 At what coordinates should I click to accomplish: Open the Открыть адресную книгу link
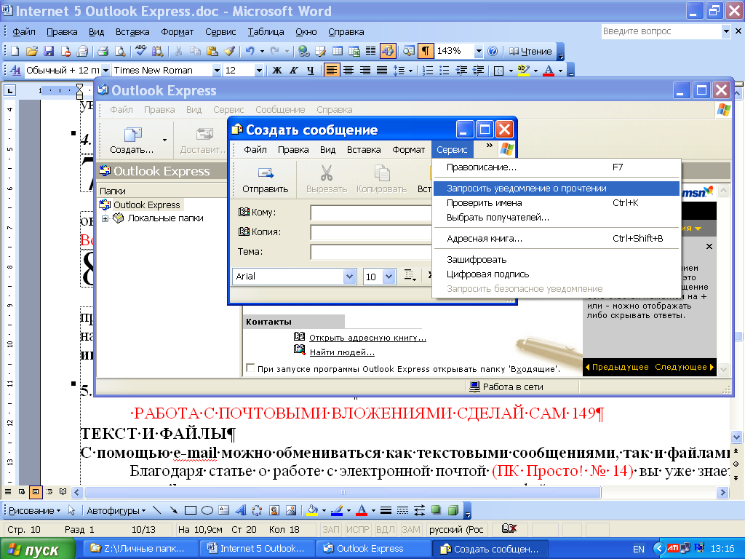pos(367,338)
